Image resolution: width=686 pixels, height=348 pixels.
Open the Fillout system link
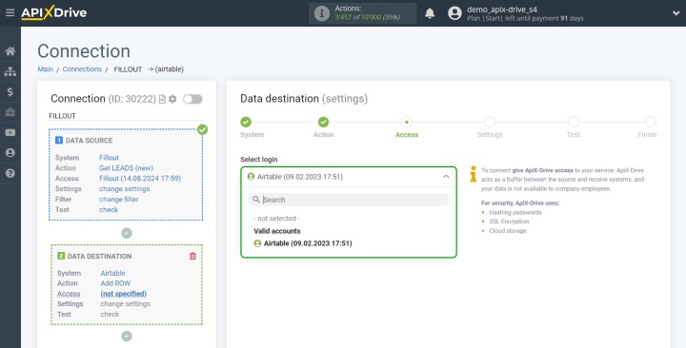pyautogui.click(x=109, y=158)
